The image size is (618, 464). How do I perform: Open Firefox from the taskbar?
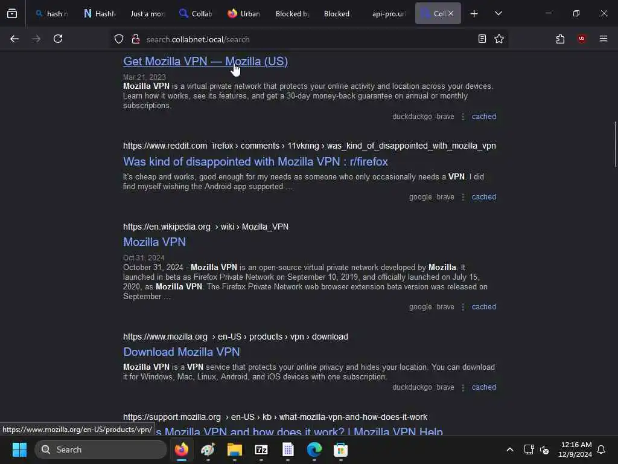(x=182, y=449)
